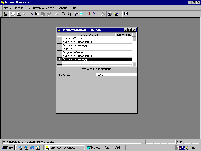
Task: Click the Примечание column header
Action: (x=124, y=35)
